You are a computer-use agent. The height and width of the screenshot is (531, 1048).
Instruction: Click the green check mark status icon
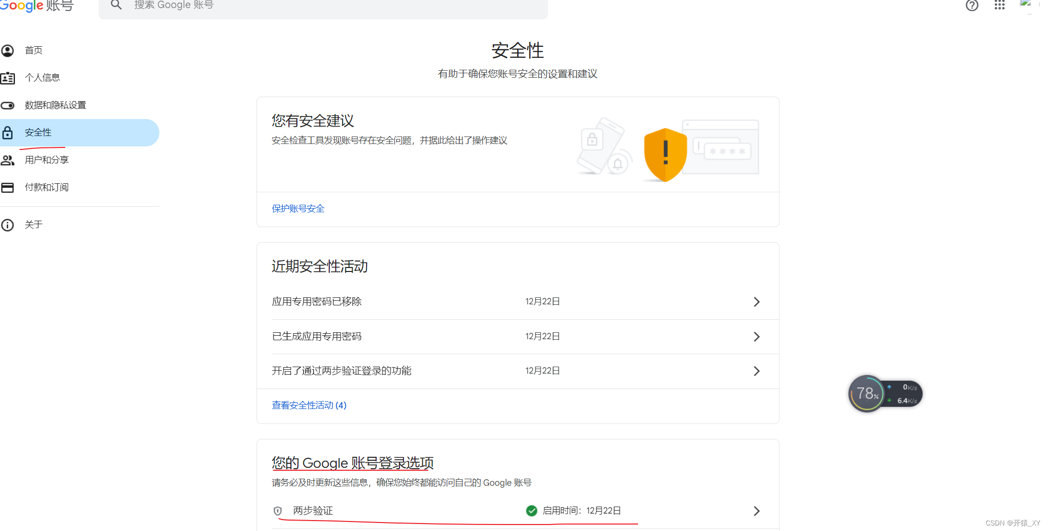tap(531, 511)
